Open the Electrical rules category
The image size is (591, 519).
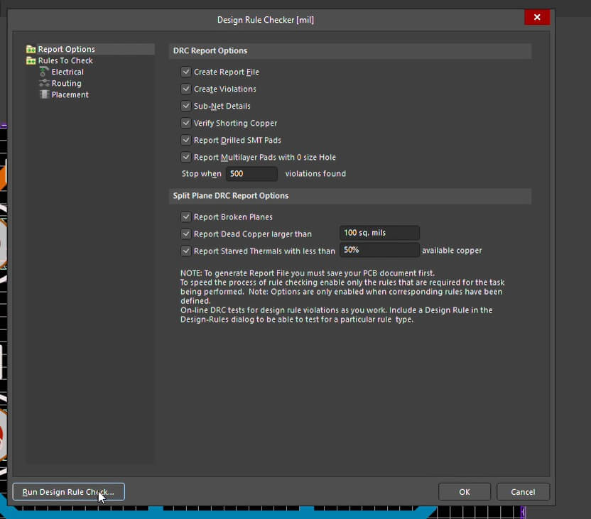pyautogui.click(x=67, y=72)
